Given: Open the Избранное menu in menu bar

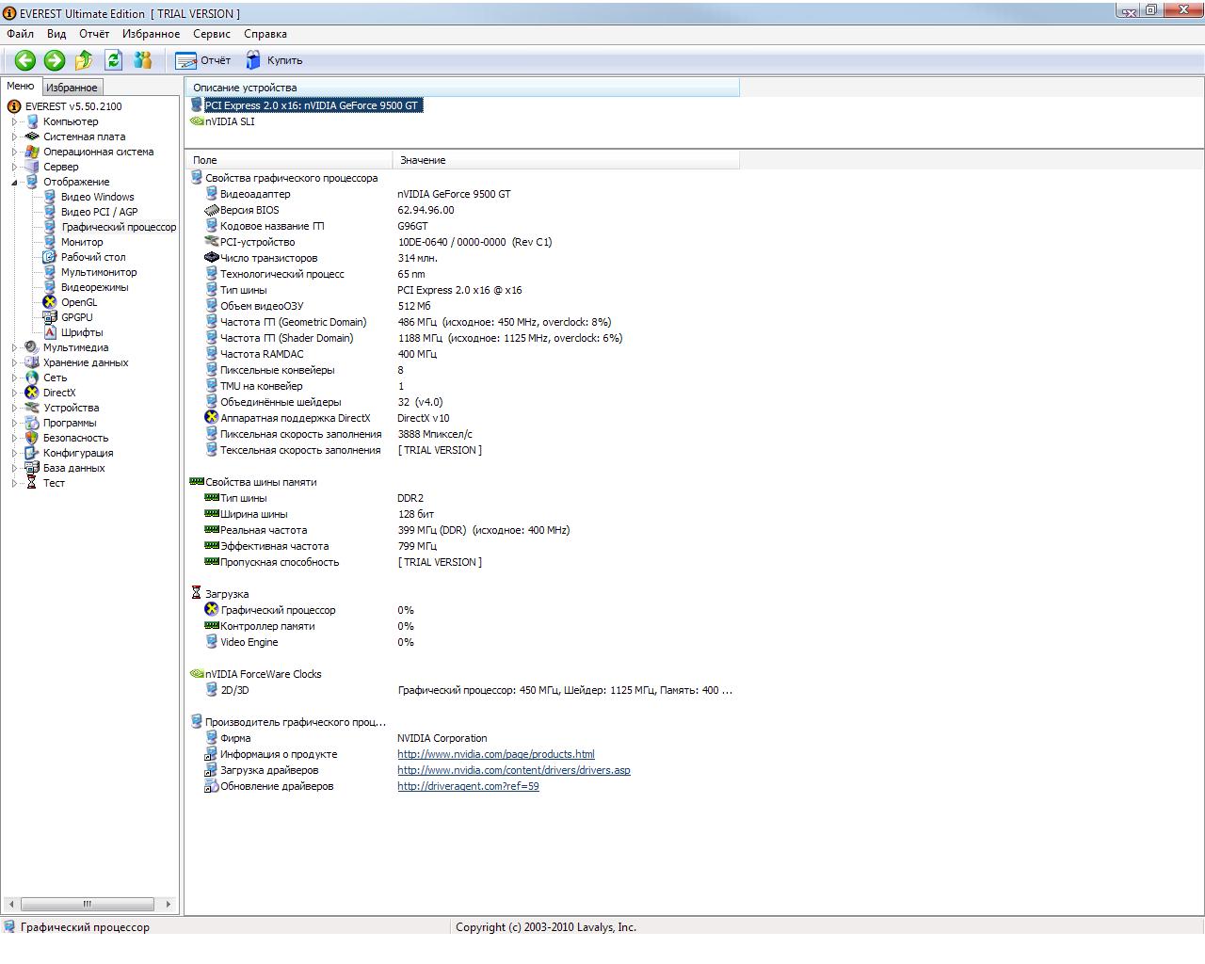Looking at the screenshot, I should click(x=151, y=33).
